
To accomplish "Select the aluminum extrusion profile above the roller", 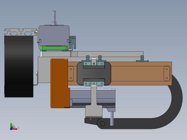I will pyautogui.click(x=21, y=32).
